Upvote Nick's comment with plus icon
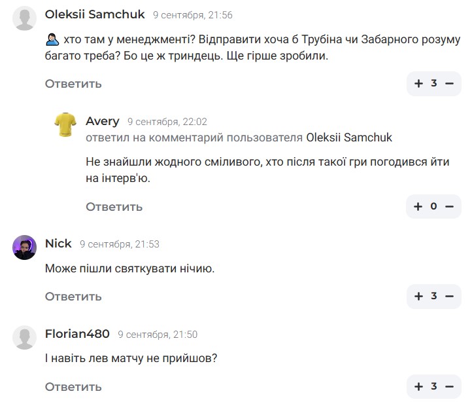The image size is (472, 402). coord(418,297)
